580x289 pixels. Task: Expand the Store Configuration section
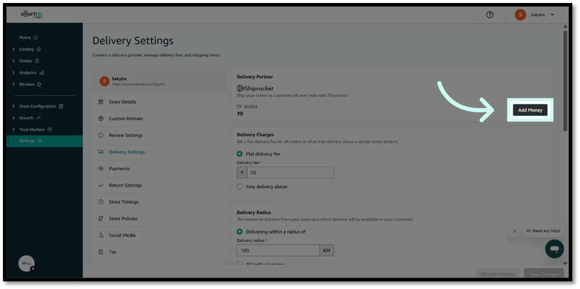14,106
